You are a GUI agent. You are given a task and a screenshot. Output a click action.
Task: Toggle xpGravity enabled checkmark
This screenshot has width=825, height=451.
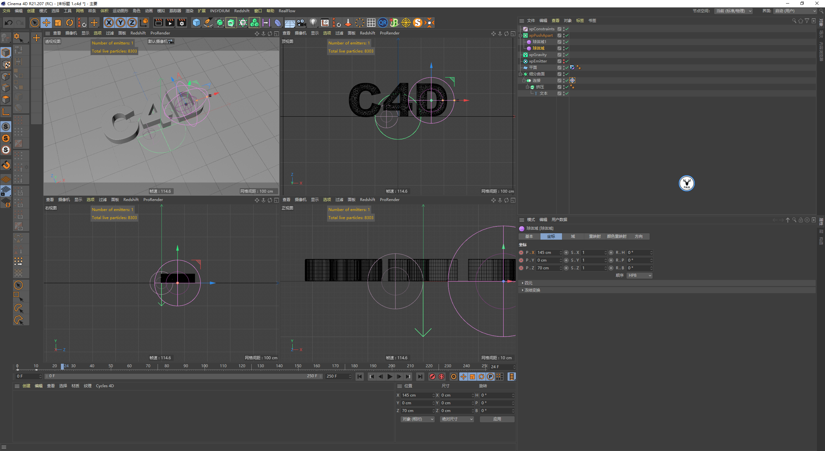click(x=567, y=55)
